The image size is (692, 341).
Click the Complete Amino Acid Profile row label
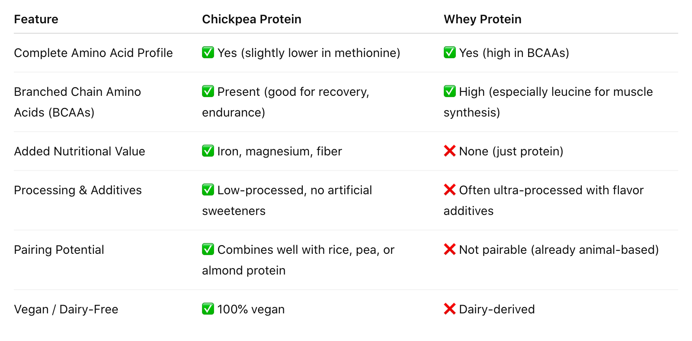tap(93, 53)
